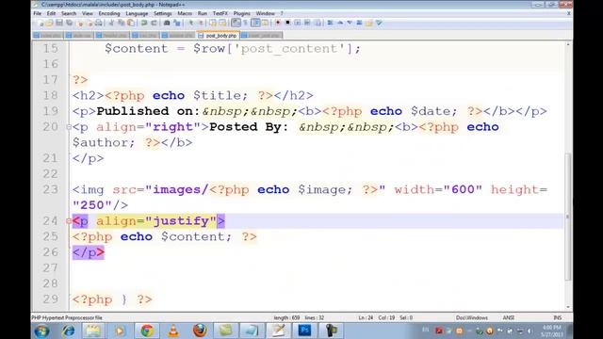
Task: Zoom out using the toolbar icon
Action: pos(202,23)
